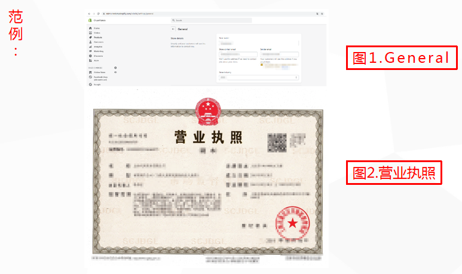The height and width of the screenshot is (274, 462).
Task: Click the national emblem on license
Action: click(x=208, y=111)
